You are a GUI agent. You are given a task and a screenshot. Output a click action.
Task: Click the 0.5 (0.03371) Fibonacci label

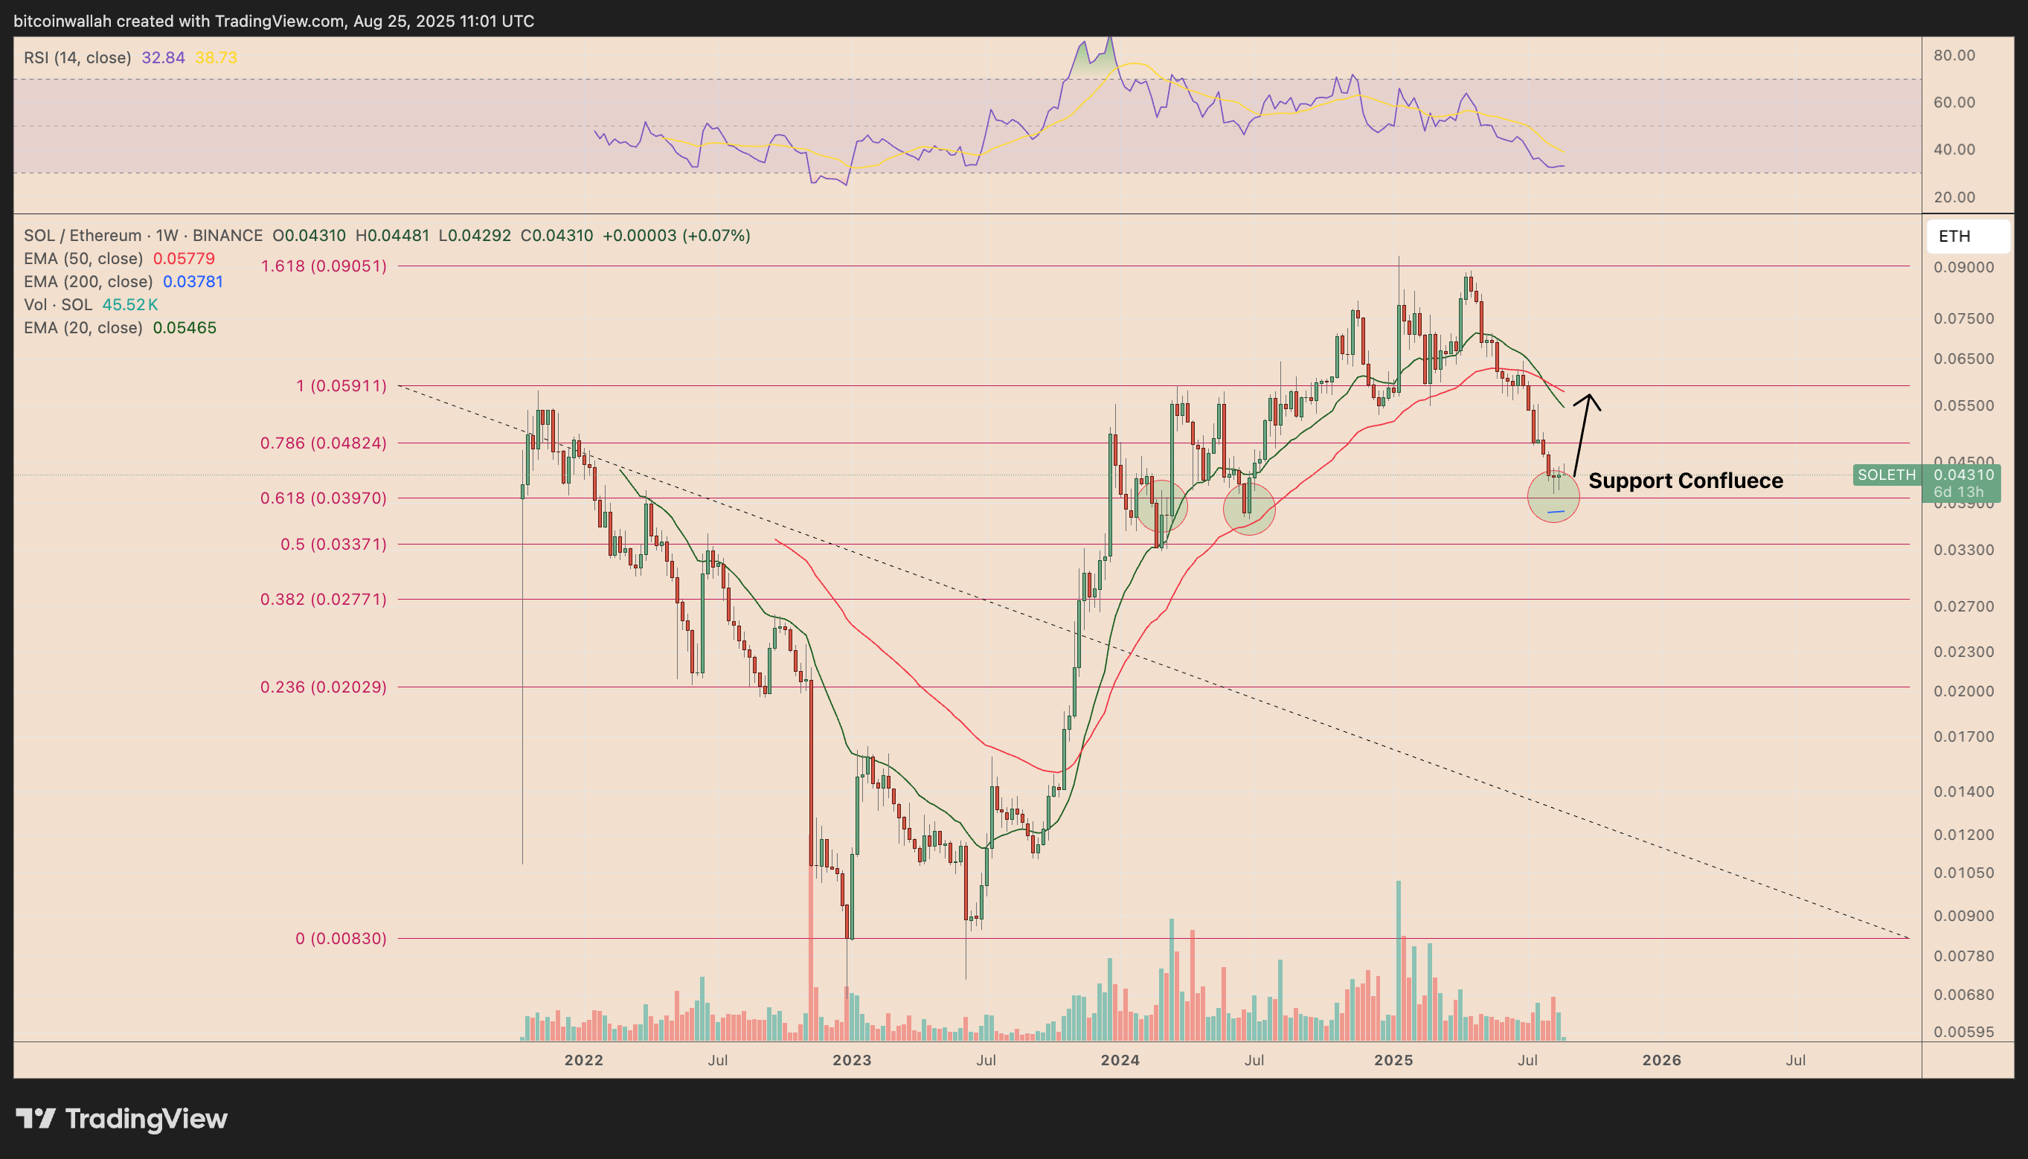point(333,545)
